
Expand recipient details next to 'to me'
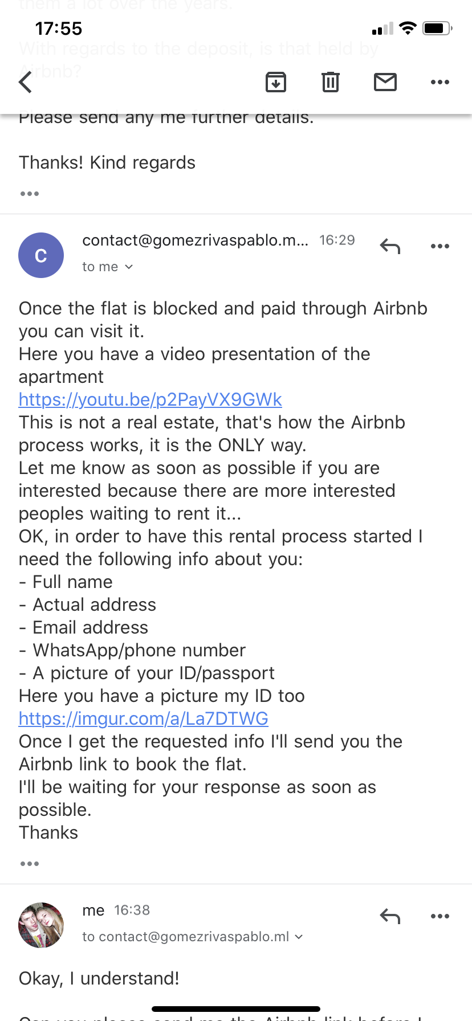pos(129,267)
